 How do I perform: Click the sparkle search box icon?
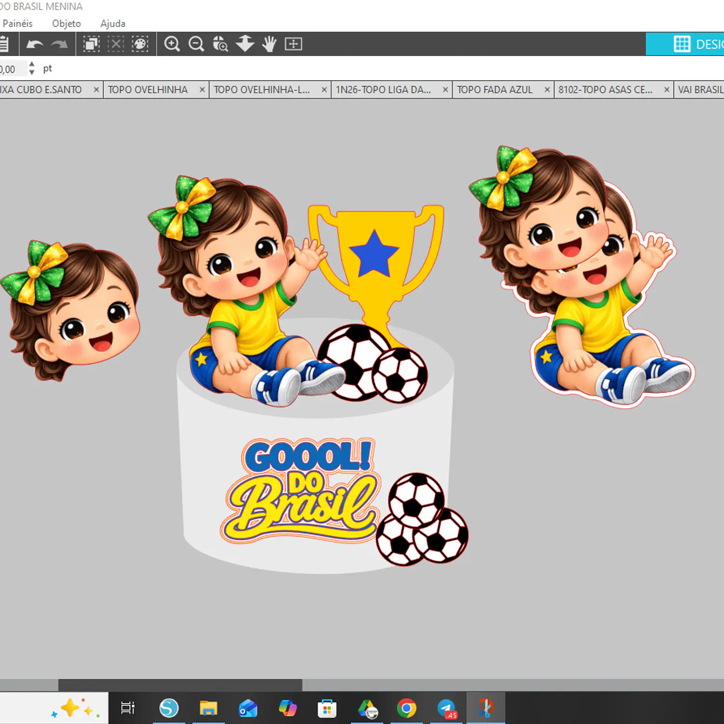click(x=75, y=709)
